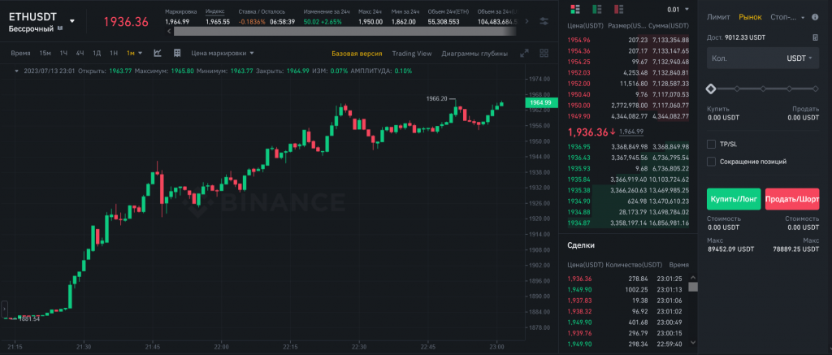The height and width of the screenshot is (355, 832).
Task: Show only sell orders in order book
Action: click(x=619, y=9)
